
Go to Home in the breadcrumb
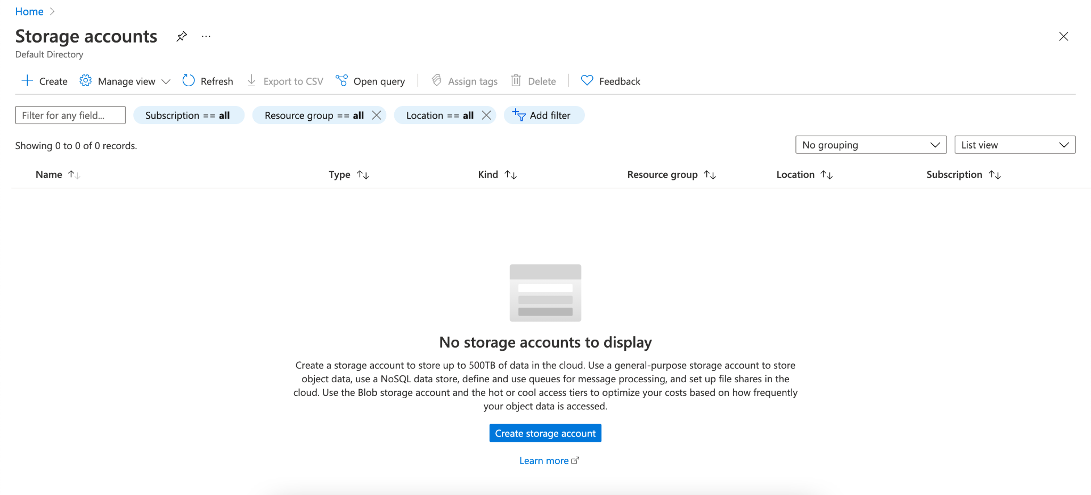coord(29,12)
